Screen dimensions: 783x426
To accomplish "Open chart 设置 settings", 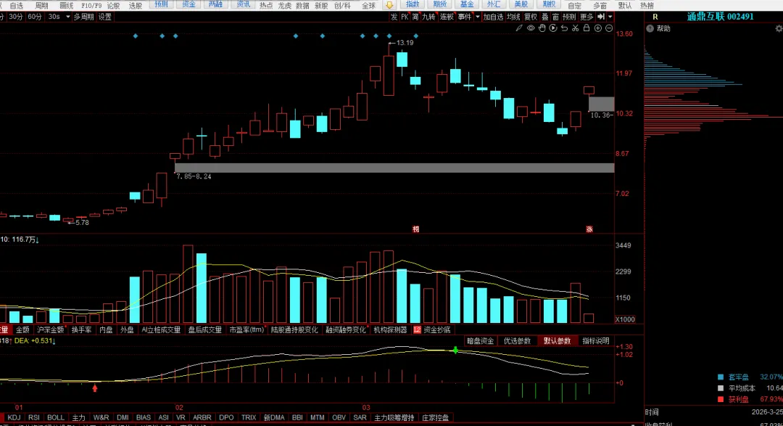I will point(105,17).
